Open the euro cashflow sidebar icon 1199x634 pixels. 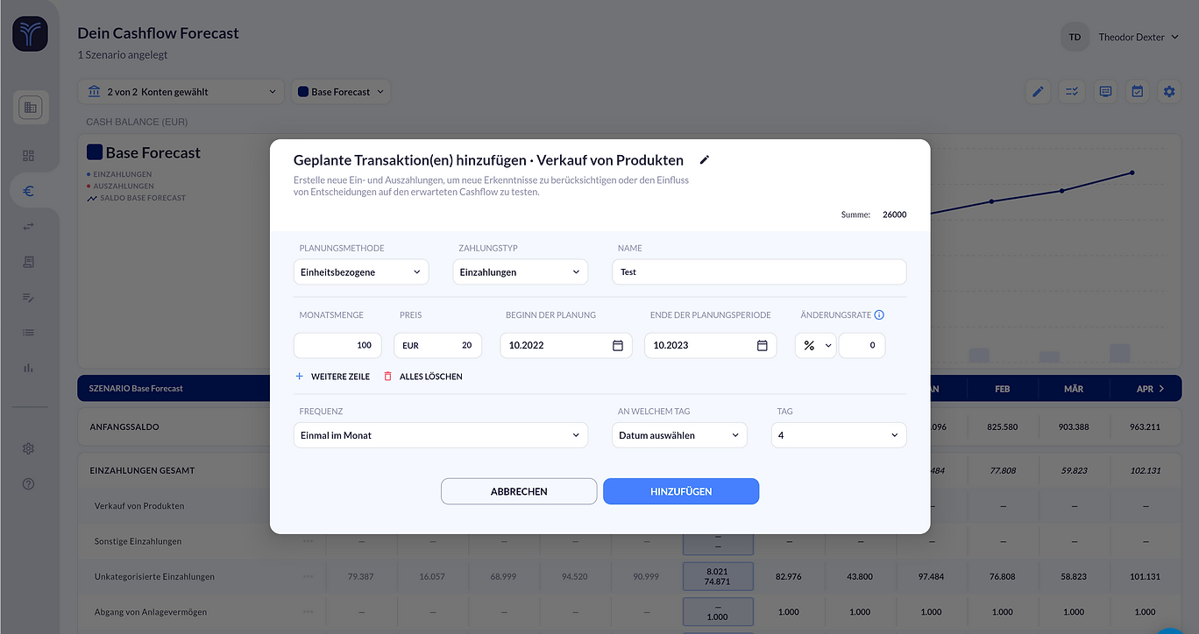(x=29, y=191)
